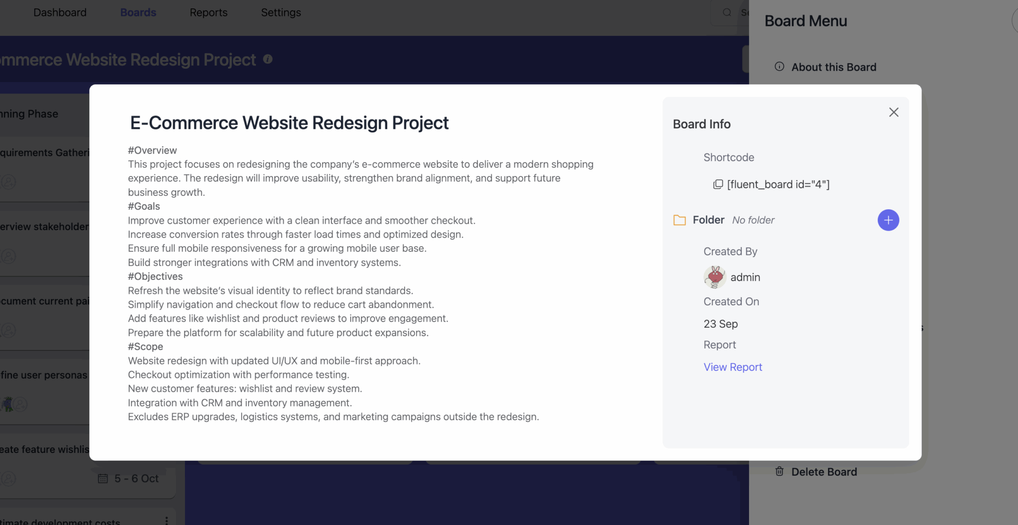
Task: Copy the board shortcode using the copy icon
Action: coord(718,184)
